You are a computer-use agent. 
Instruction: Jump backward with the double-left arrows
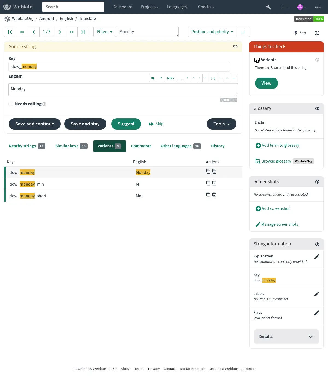click(x=22, y=32)
